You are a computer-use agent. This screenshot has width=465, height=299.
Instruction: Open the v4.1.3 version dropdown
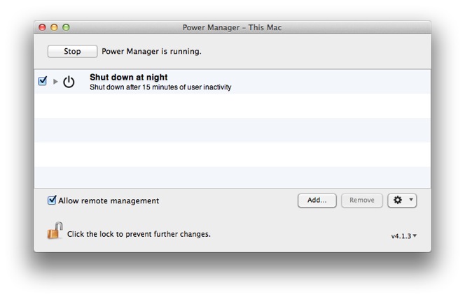coord(403,236)
